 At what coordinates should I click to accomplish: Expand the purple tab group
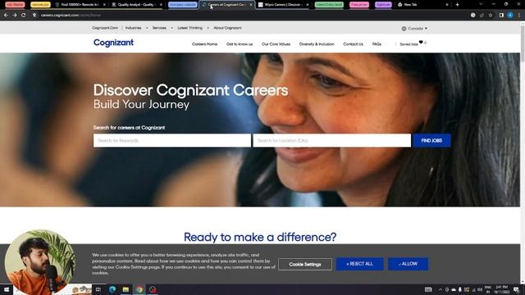383,5
